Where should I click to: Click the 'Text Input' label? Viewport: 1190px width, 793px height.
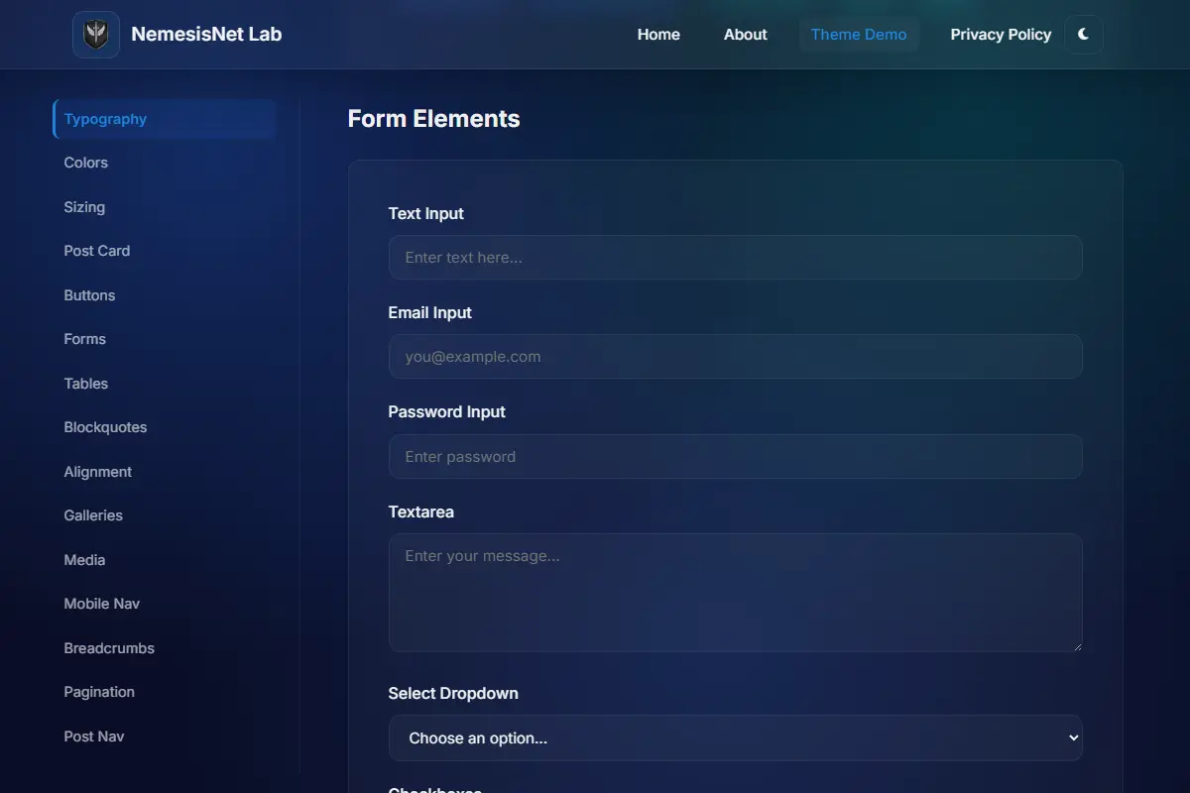tap(425, 214)
